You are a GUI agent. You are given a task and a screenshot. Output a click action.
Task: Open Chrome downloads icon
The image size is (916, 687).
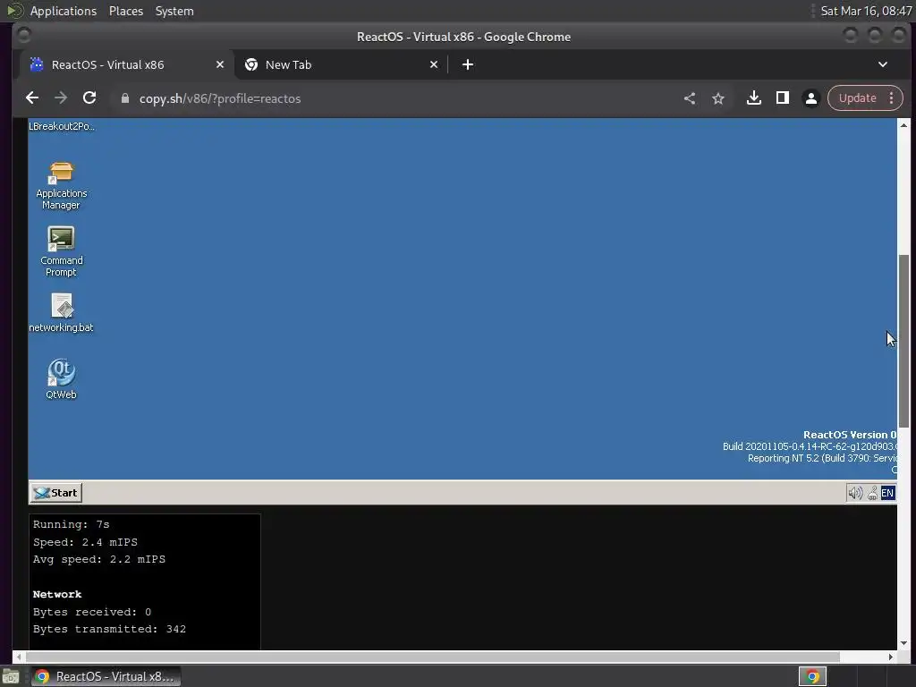(753, 98)
